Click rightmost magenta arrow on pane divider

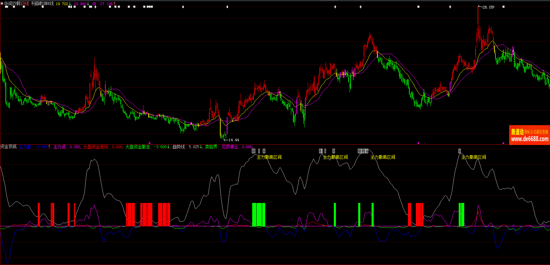pos(503,143)
